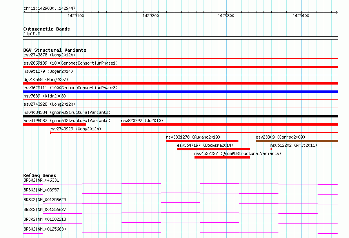The image size is (349, 238).
Task: Click the nsv4034334 (gnomADStructuralVariants) label
Action: click(x=67, y=112)
